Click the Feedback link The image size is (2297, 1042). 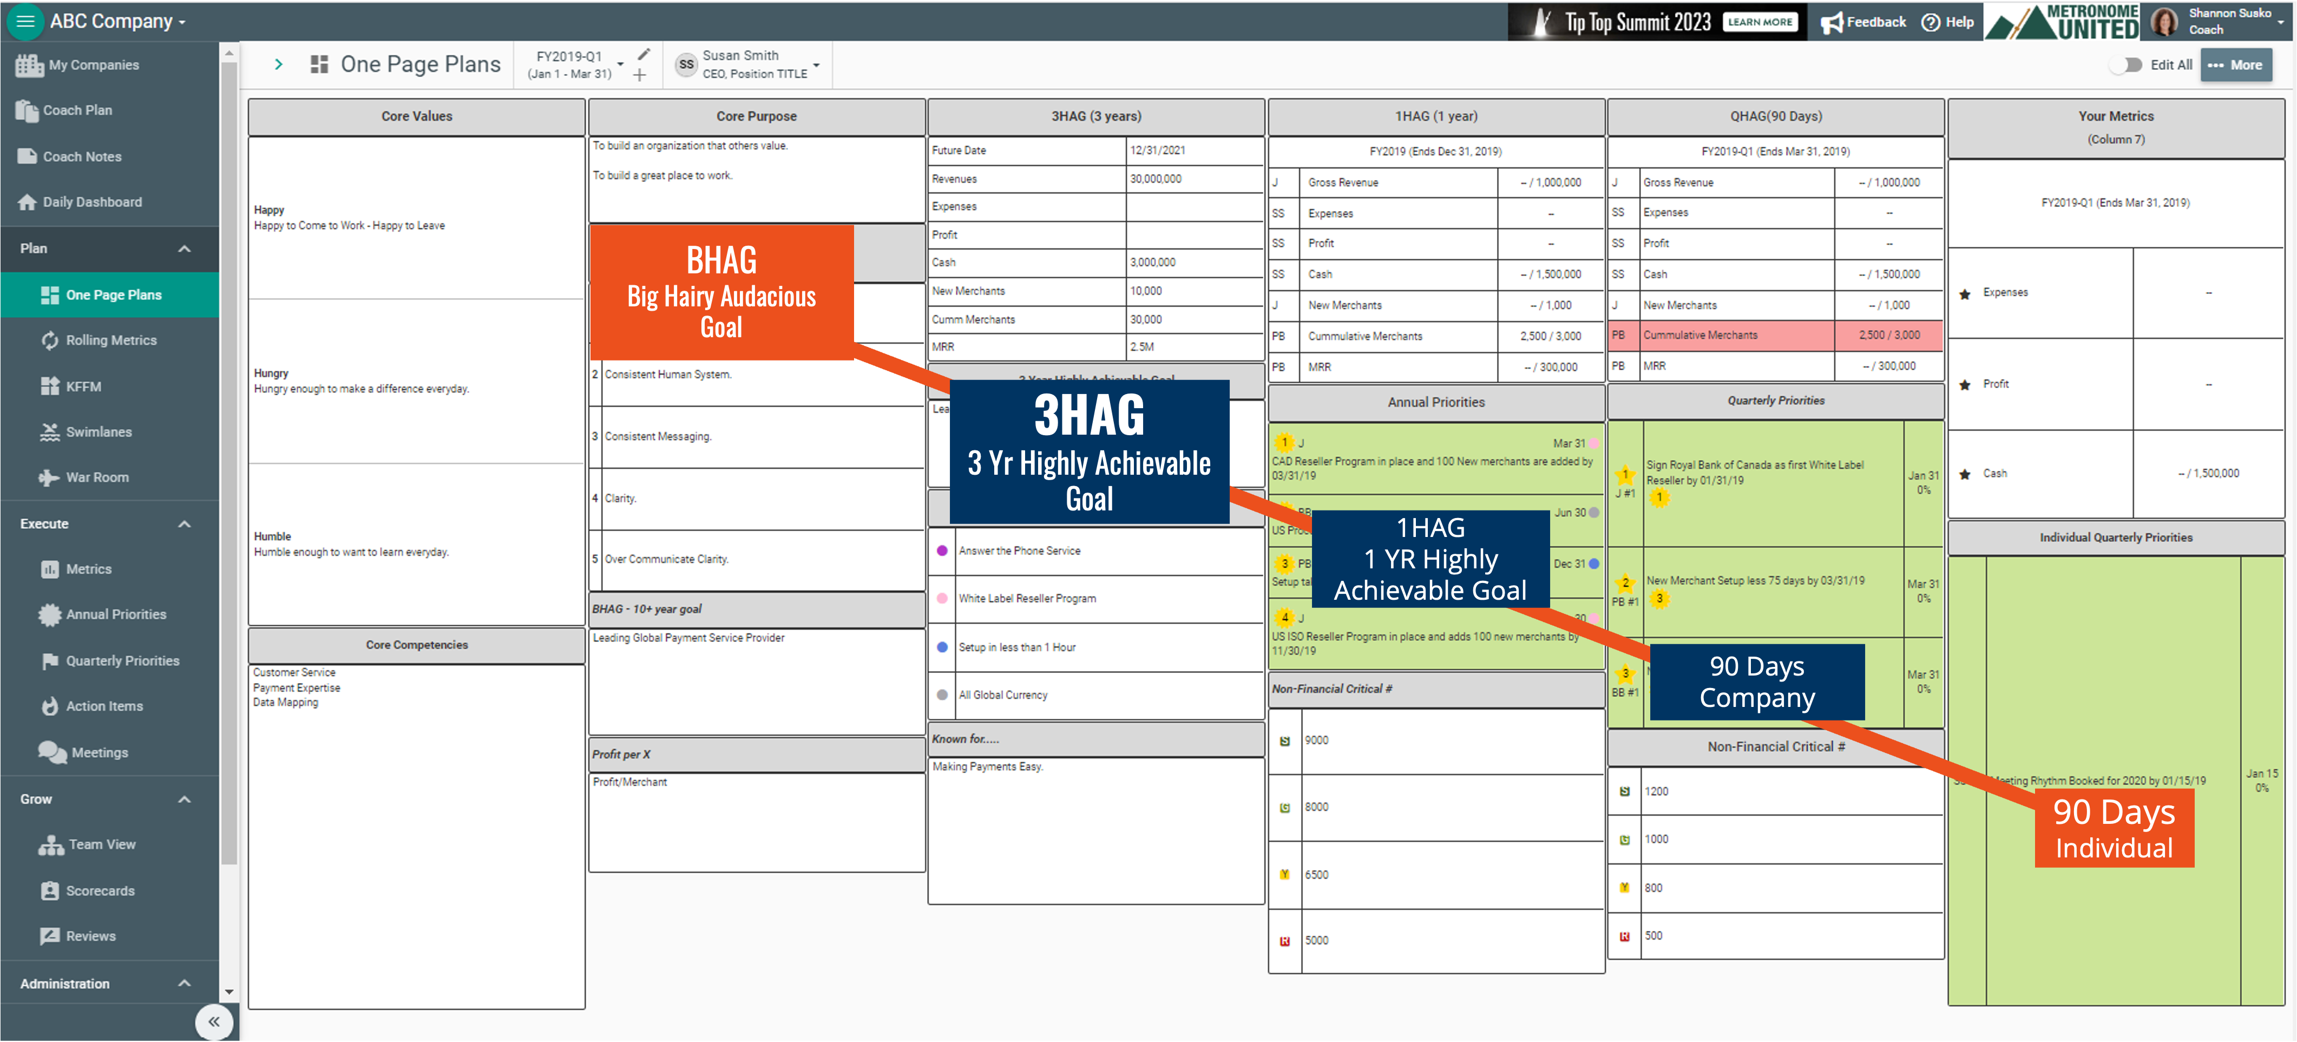[x=1863, y=22]
